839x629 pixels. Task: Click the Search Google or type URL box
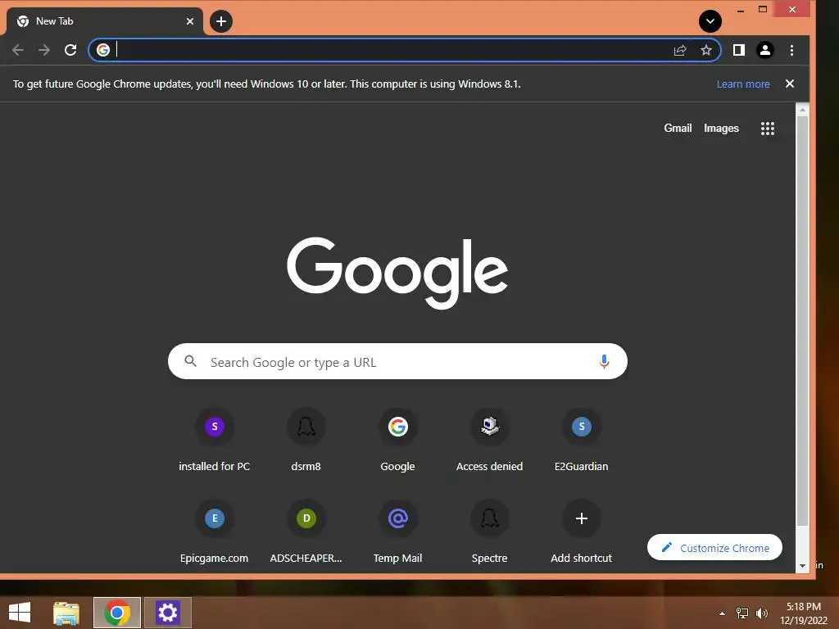click(x=397, y=361)
